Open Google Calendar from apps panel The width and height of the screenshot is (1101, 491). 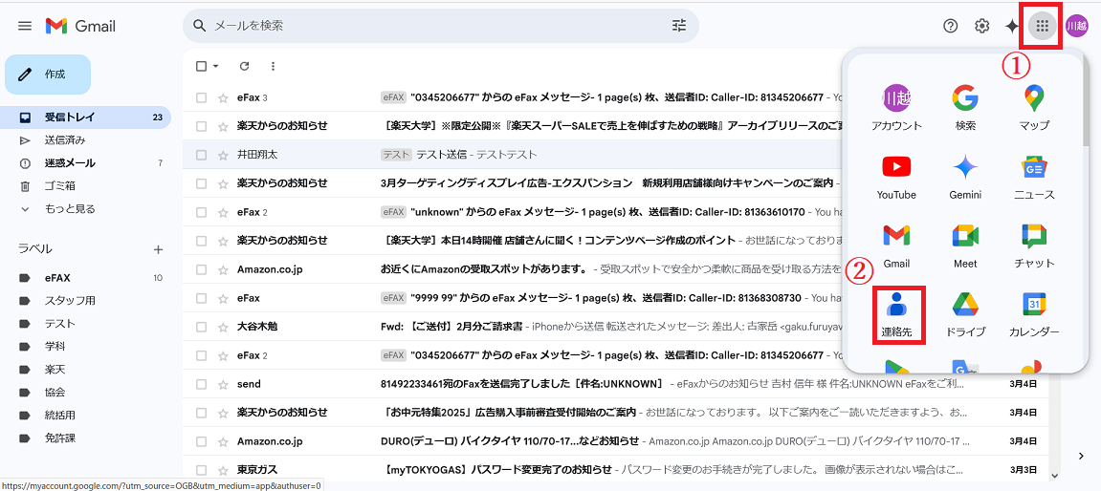(1034, 313)
